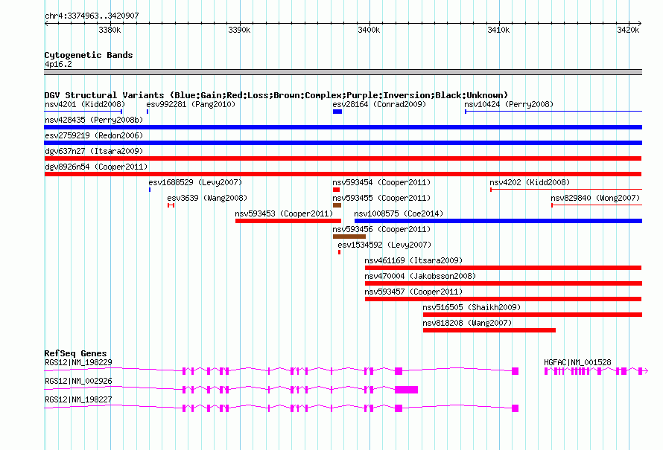This screenshot has height=450, width=663.
Task: Open the esv1534592 (Levy2007) variant label
Action: click(384, 245)
